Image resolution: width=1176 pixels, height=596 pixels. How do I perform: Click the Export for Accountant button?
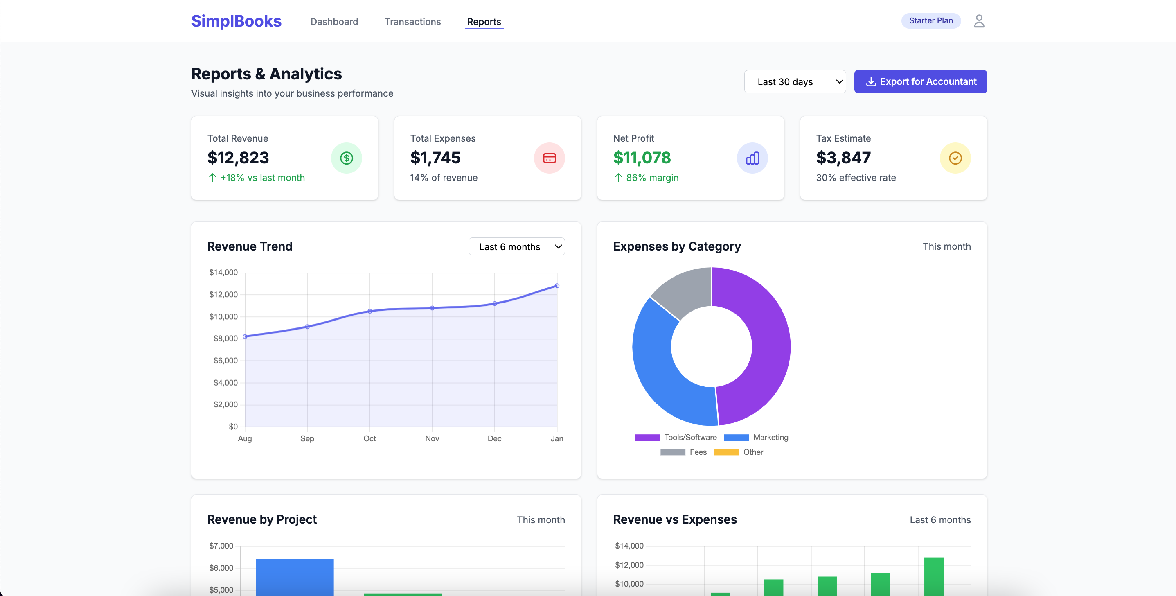[x=921, y=81]
